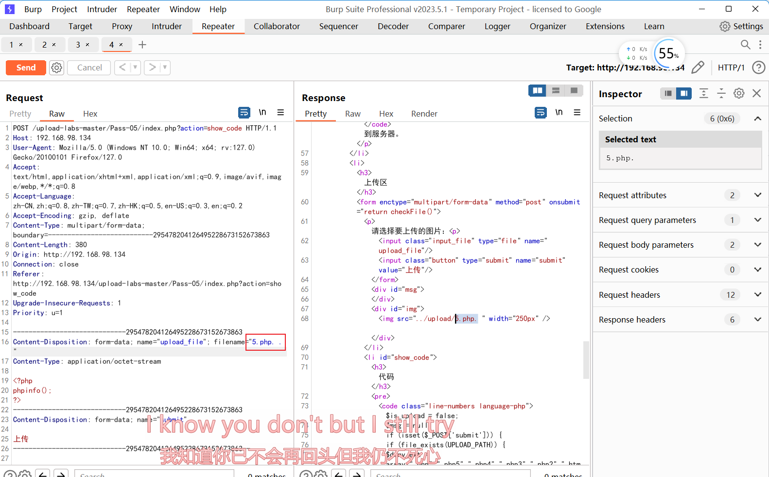Click the response pane vertical scrollbar
The image size is (769, 477).
pyautogui.click(x=586, y=359)
